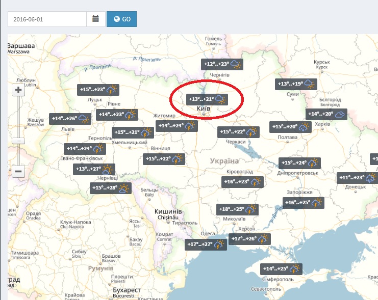Image resolution: width=378 pixels, height=300 pixels.
Task: Click the Бухарест city label
Action: point(127,290)
